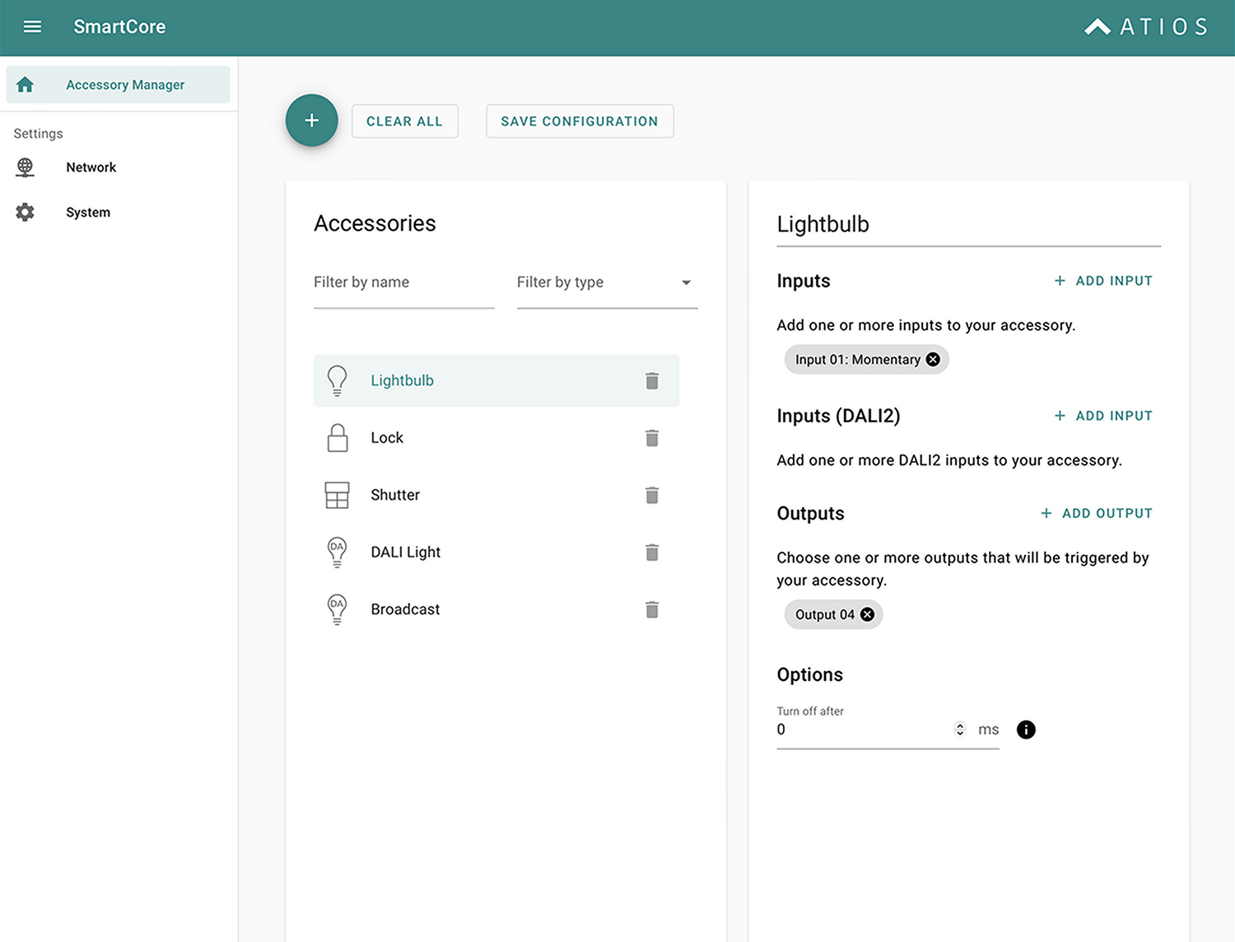Viewport: 1235px width, 942px height.
Task: Delete the Lock accessory
Action: pos(652,438)
